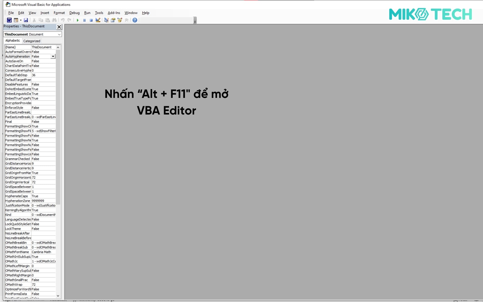Select the Final property row

pyautogui.click(x=30, y=122)
